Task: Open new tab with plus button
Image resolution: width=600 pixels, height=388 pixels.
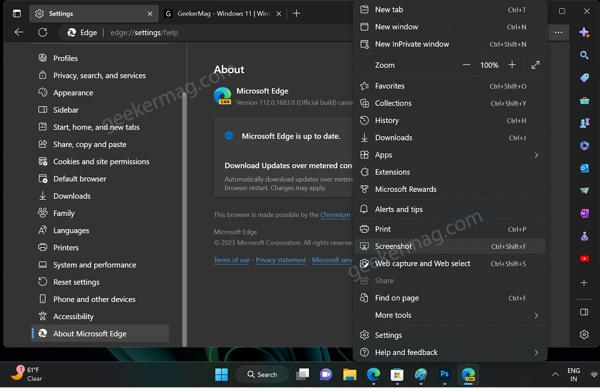Action: coord(296,13)
